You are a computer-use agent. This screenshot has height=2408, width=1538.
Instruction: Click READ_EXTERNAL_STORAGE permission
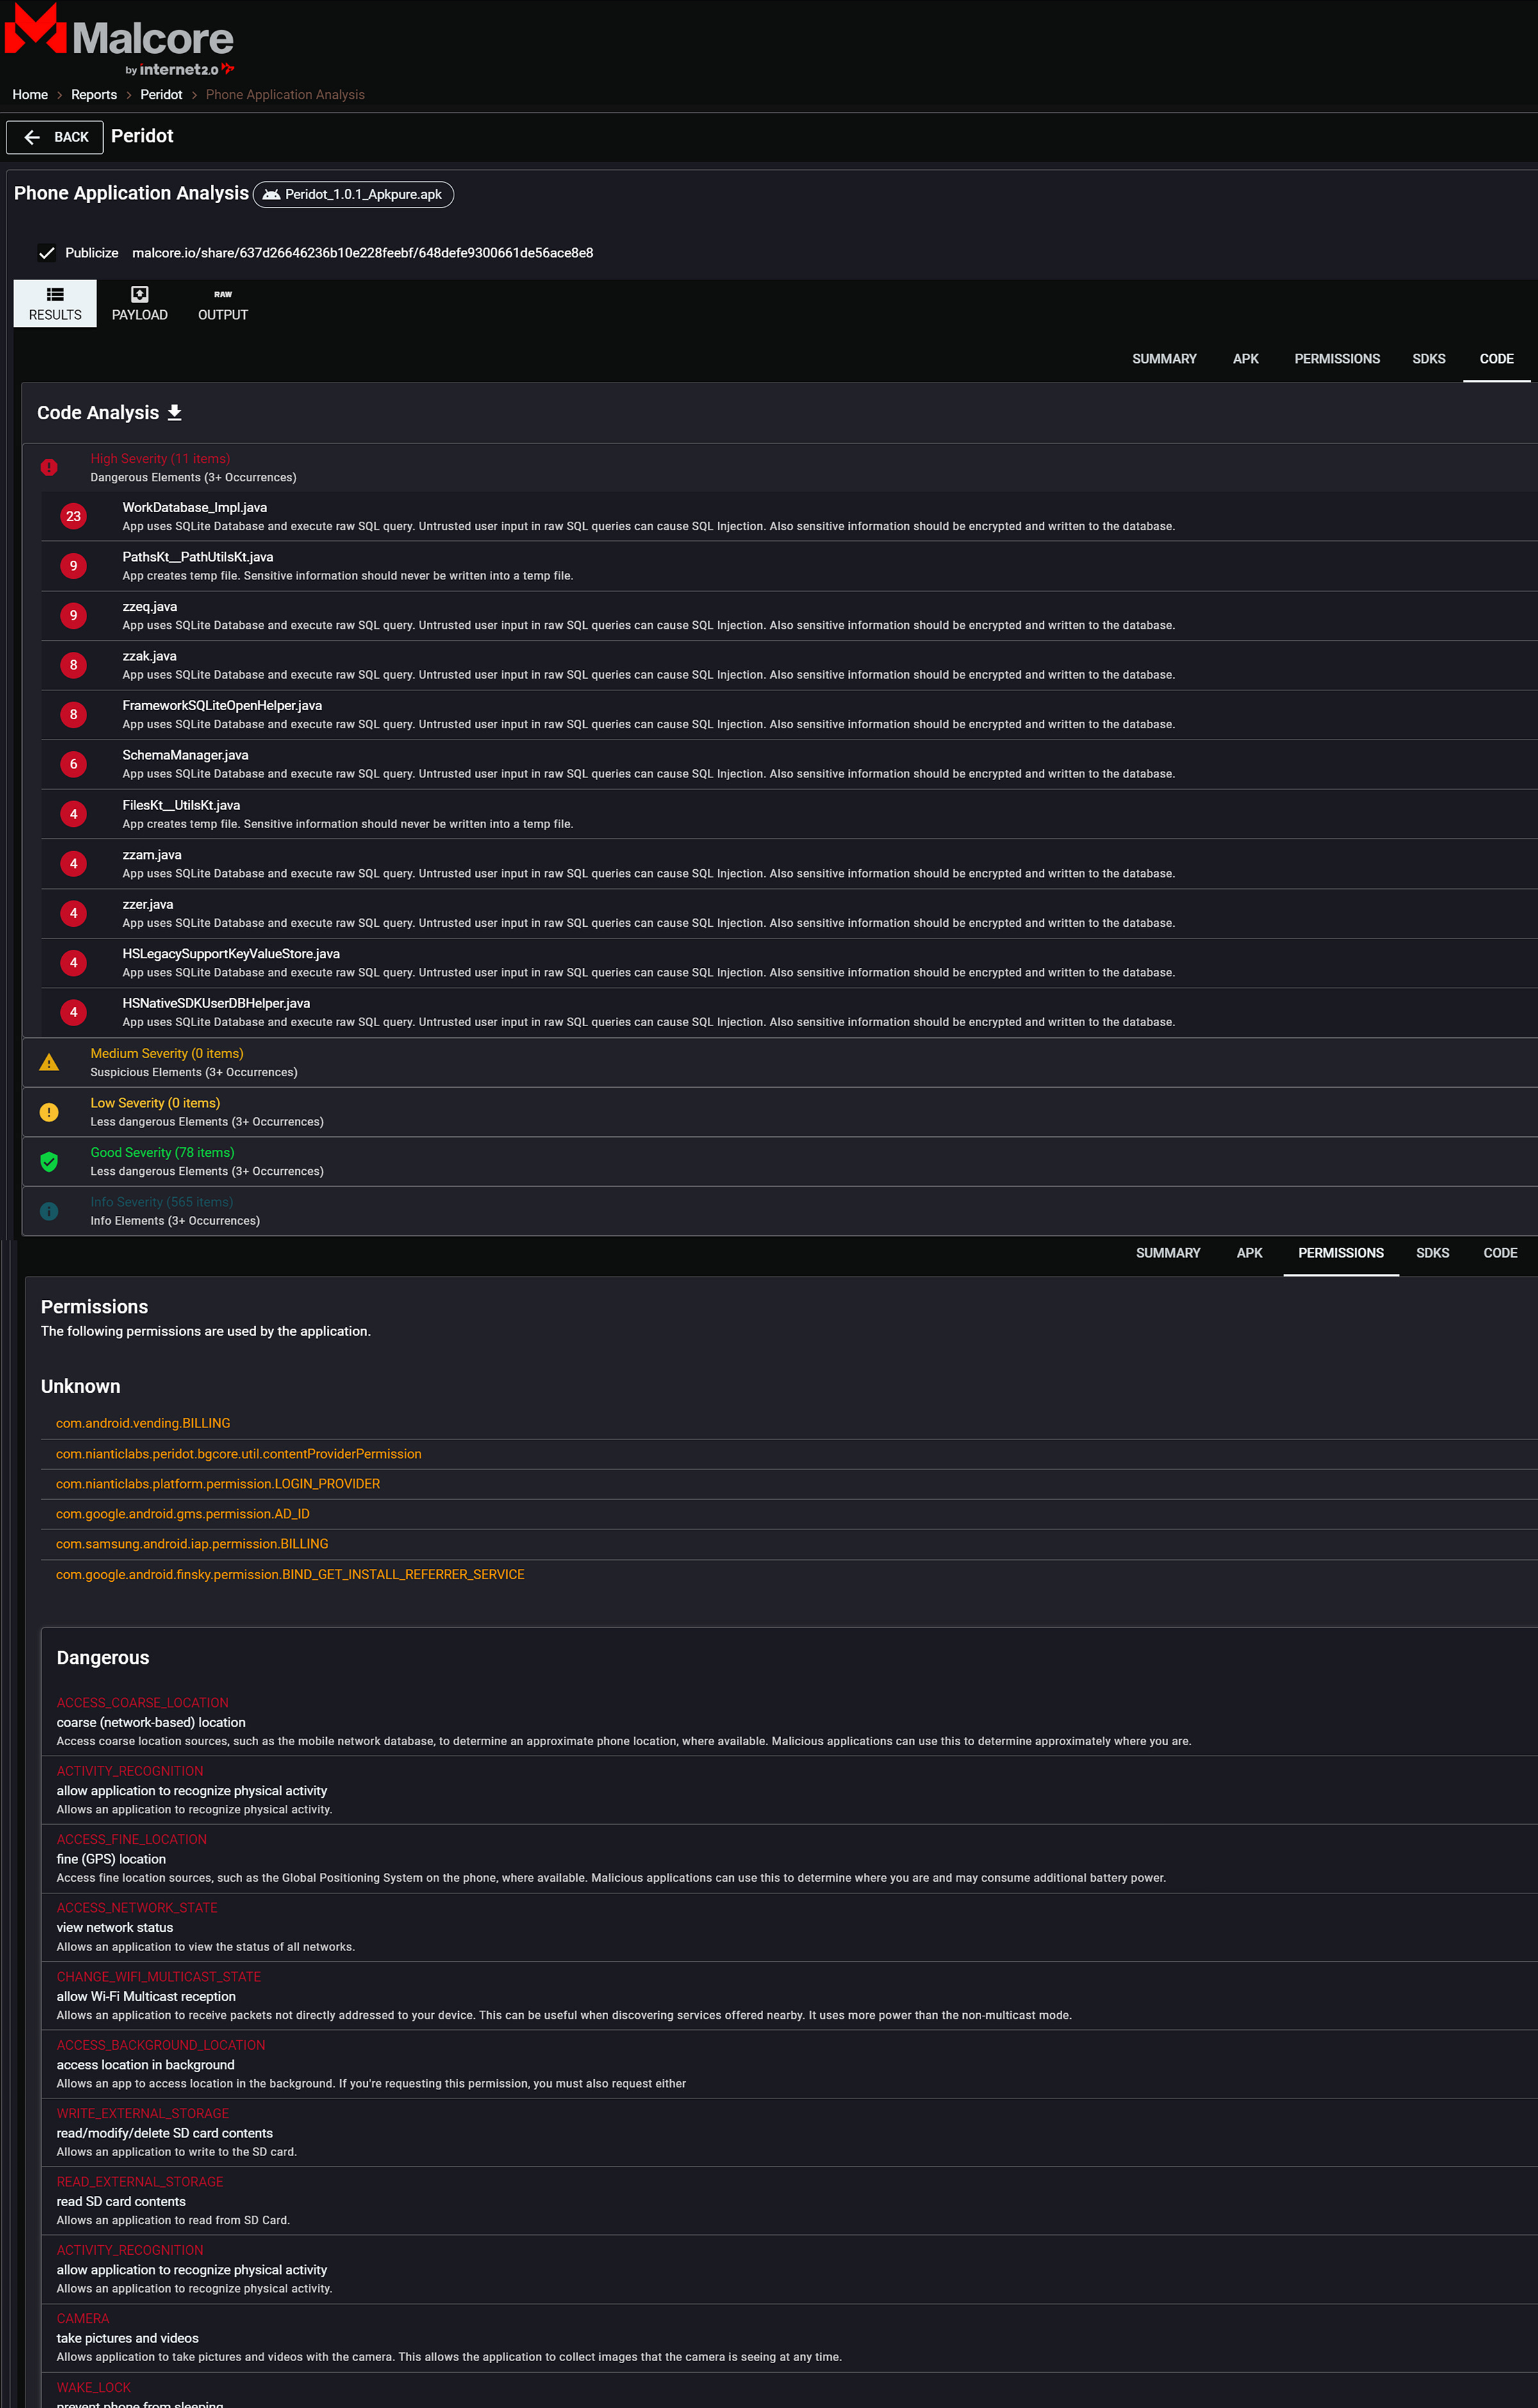tap(140, 2182)
